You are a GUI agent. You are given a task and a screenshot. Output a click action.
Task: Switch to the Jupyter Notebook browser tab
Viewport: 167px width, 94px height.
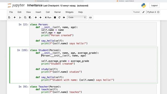(x=125, y=1)
